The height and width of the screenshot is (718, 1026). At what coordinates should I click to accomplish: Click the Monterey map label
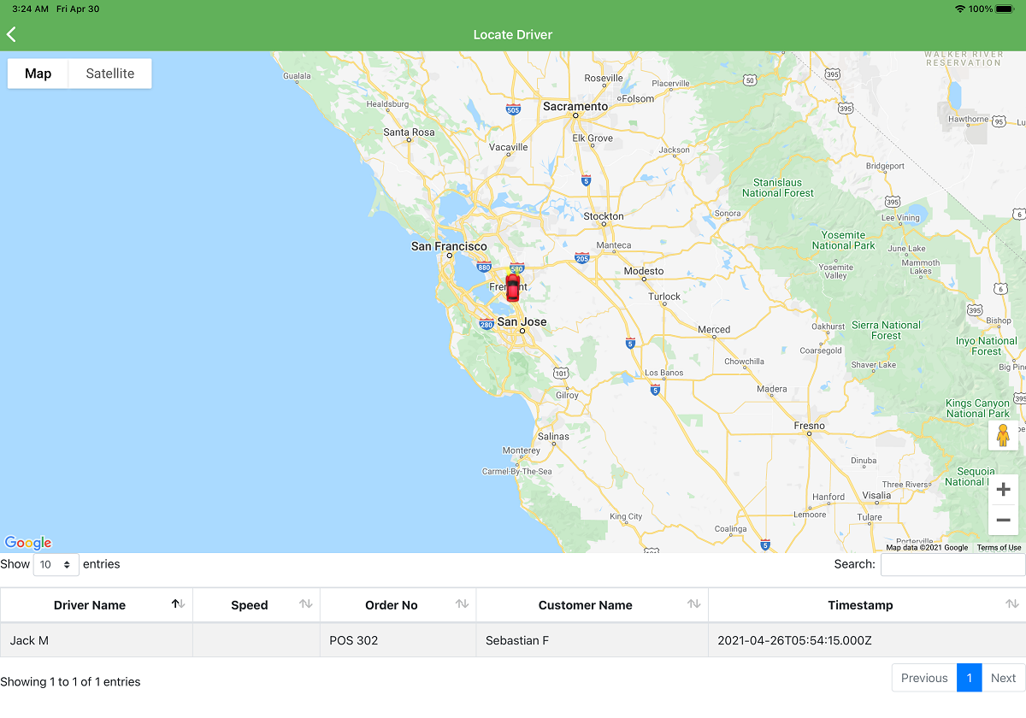(522, 450)
